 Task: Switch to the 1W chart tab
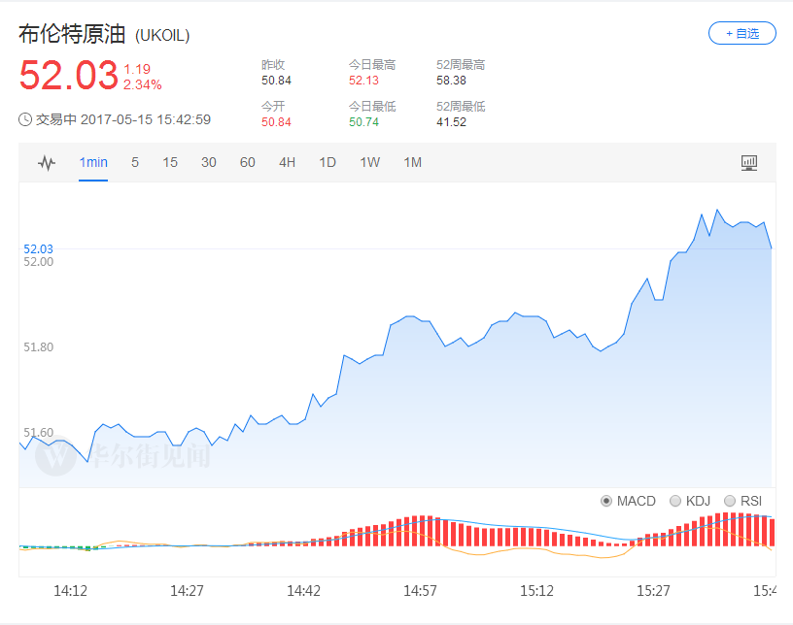[x=369, y=162]
